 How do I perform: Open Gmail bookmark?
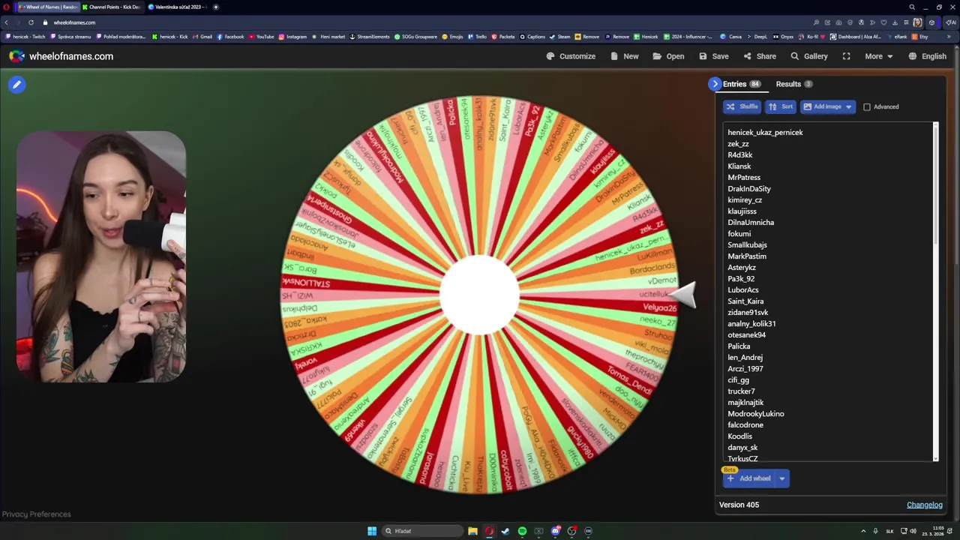pyautogui.click(x=202, y=37)
